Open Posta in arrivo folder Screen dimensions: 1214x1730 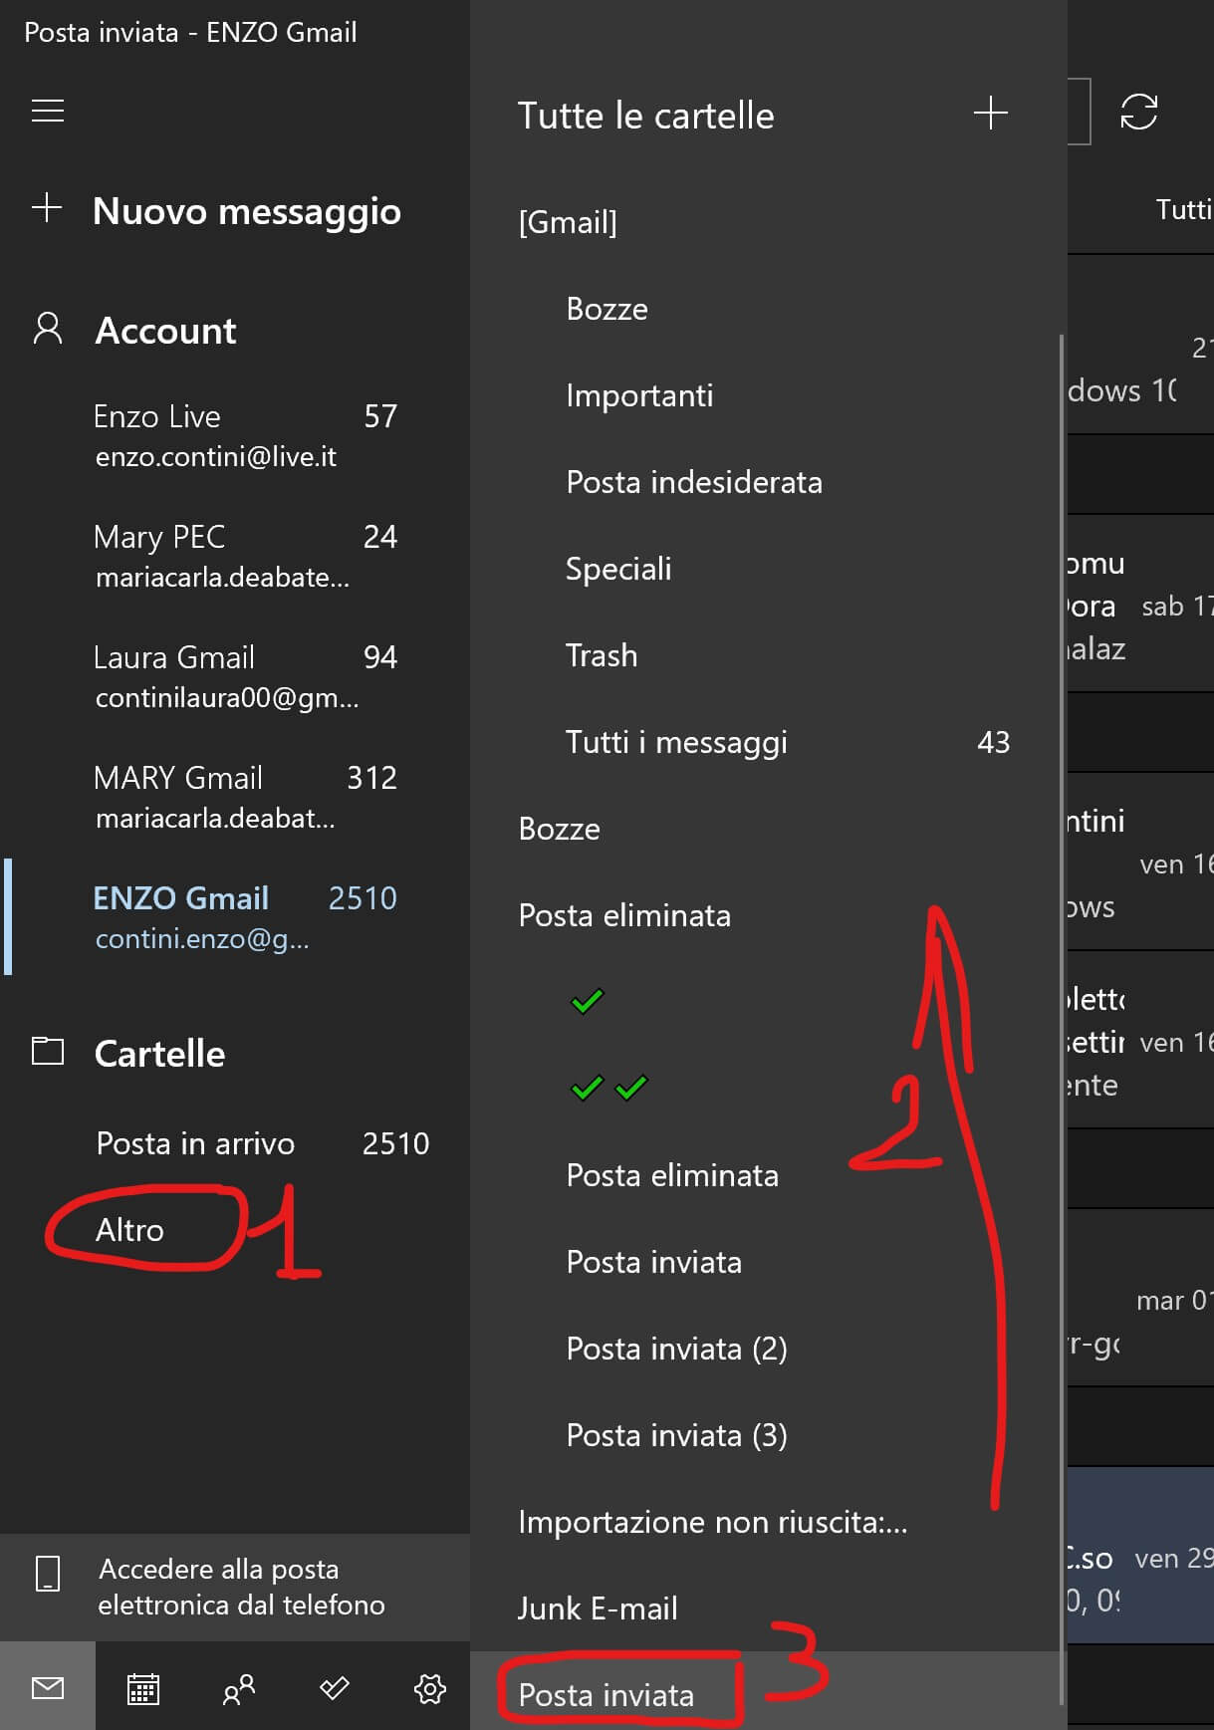[x=195, y=1143]
